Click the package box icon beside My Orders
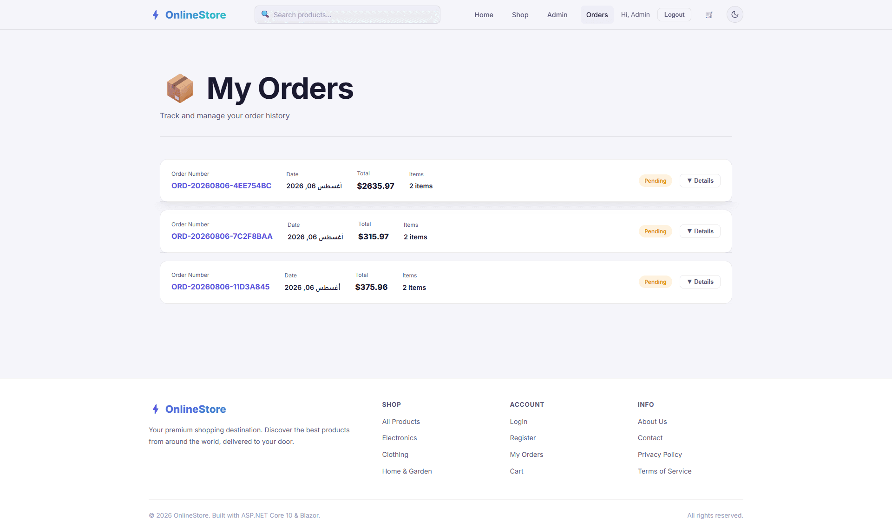Viewport: 892px width, 532px height. pos(180,88)
